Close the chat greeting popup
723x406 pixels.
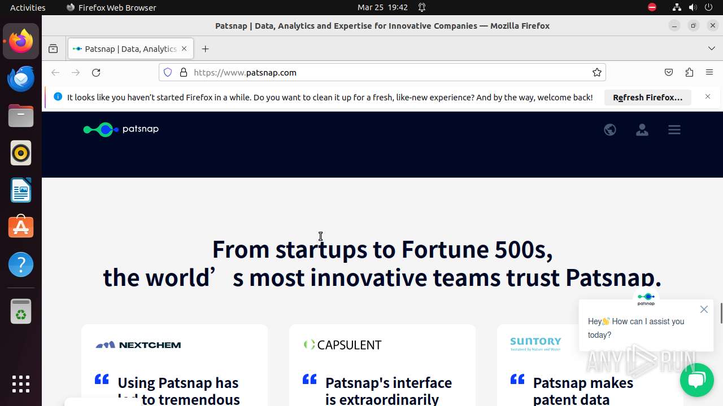pos(704,309)
